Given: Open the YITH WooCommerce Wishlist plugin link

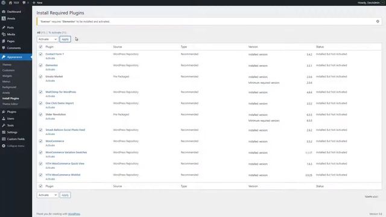Looking at the screenshot, I should 63,175.
